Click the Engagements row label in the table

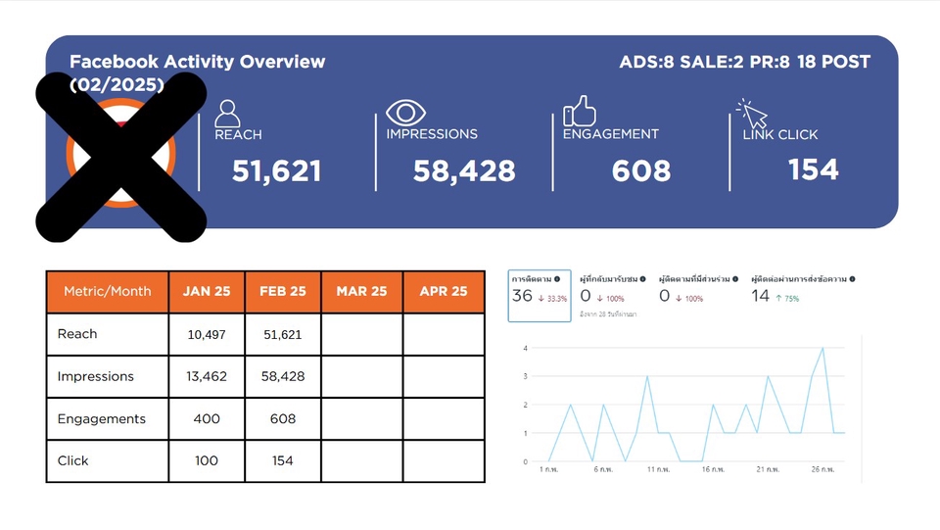click(x=101, y=419)
